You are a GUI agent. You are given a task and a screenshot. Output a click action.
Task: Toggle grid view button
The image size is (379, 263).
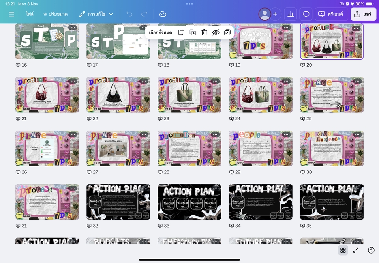(x=343, y=250)
